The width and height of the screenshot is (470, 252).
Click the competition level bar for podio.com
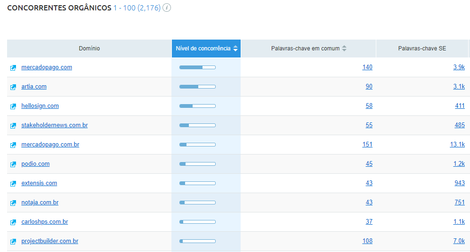197,164
